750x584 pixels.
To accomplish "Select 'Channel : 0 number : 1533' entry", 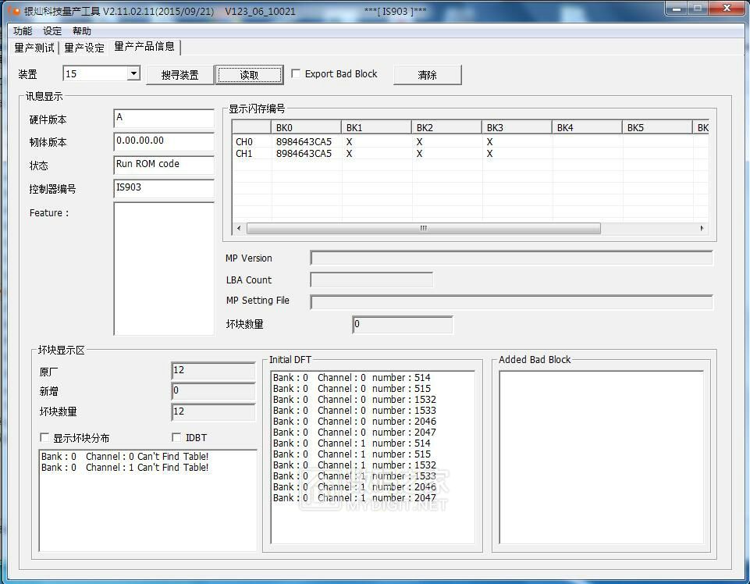I will 354,411.
